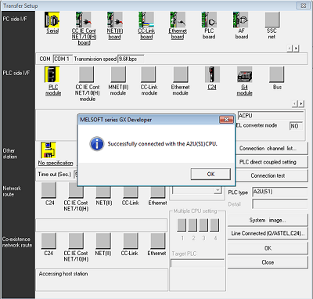Choose the PC side CC IE Cont NET/10(H) board icon
The image size is (313, 299).
[84, 20]
